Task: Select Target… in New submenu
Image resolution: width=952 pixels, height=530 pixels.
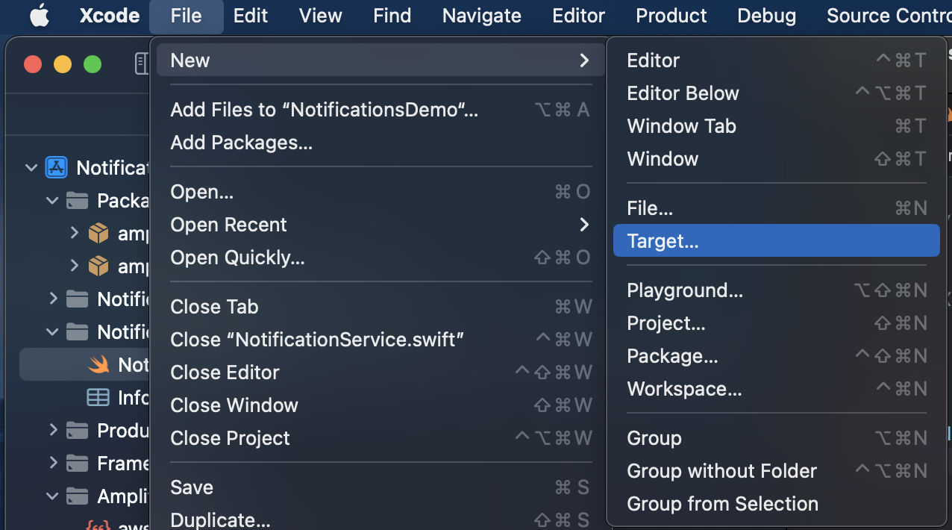Action: pos(777,241)
